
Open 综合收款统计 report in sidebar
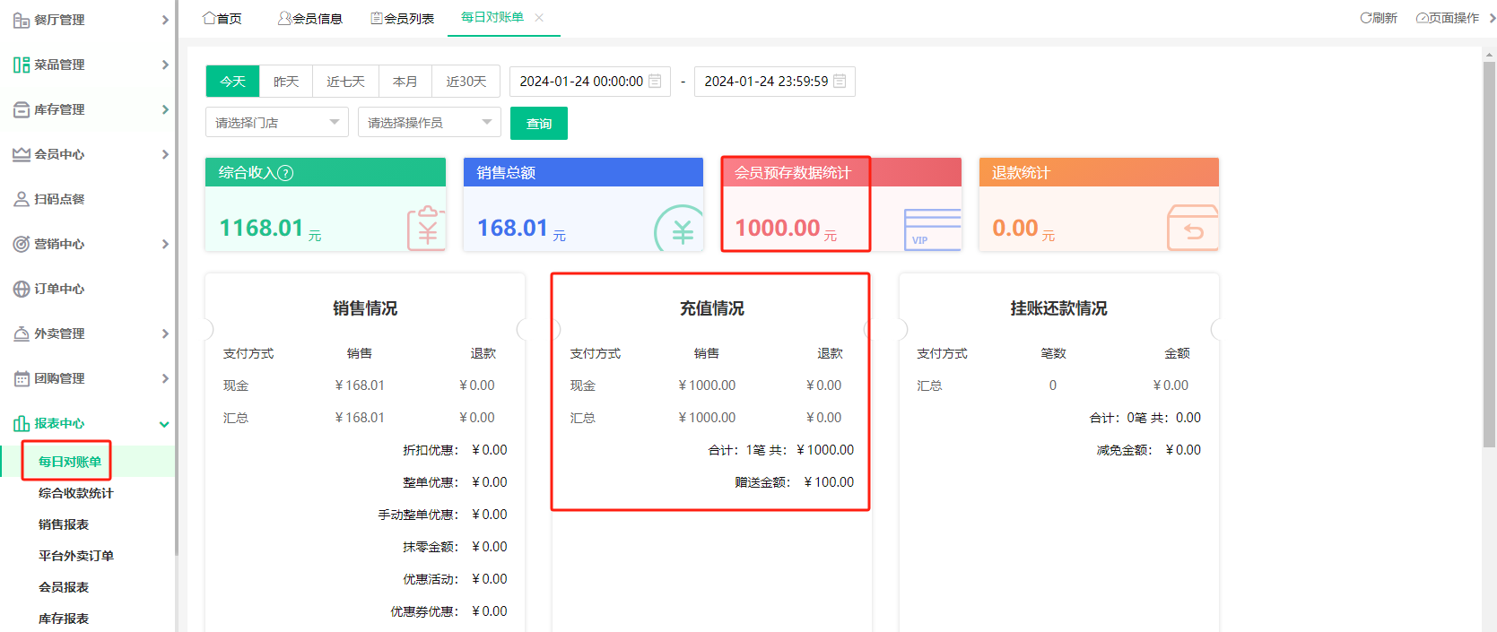tap(76, 493)
